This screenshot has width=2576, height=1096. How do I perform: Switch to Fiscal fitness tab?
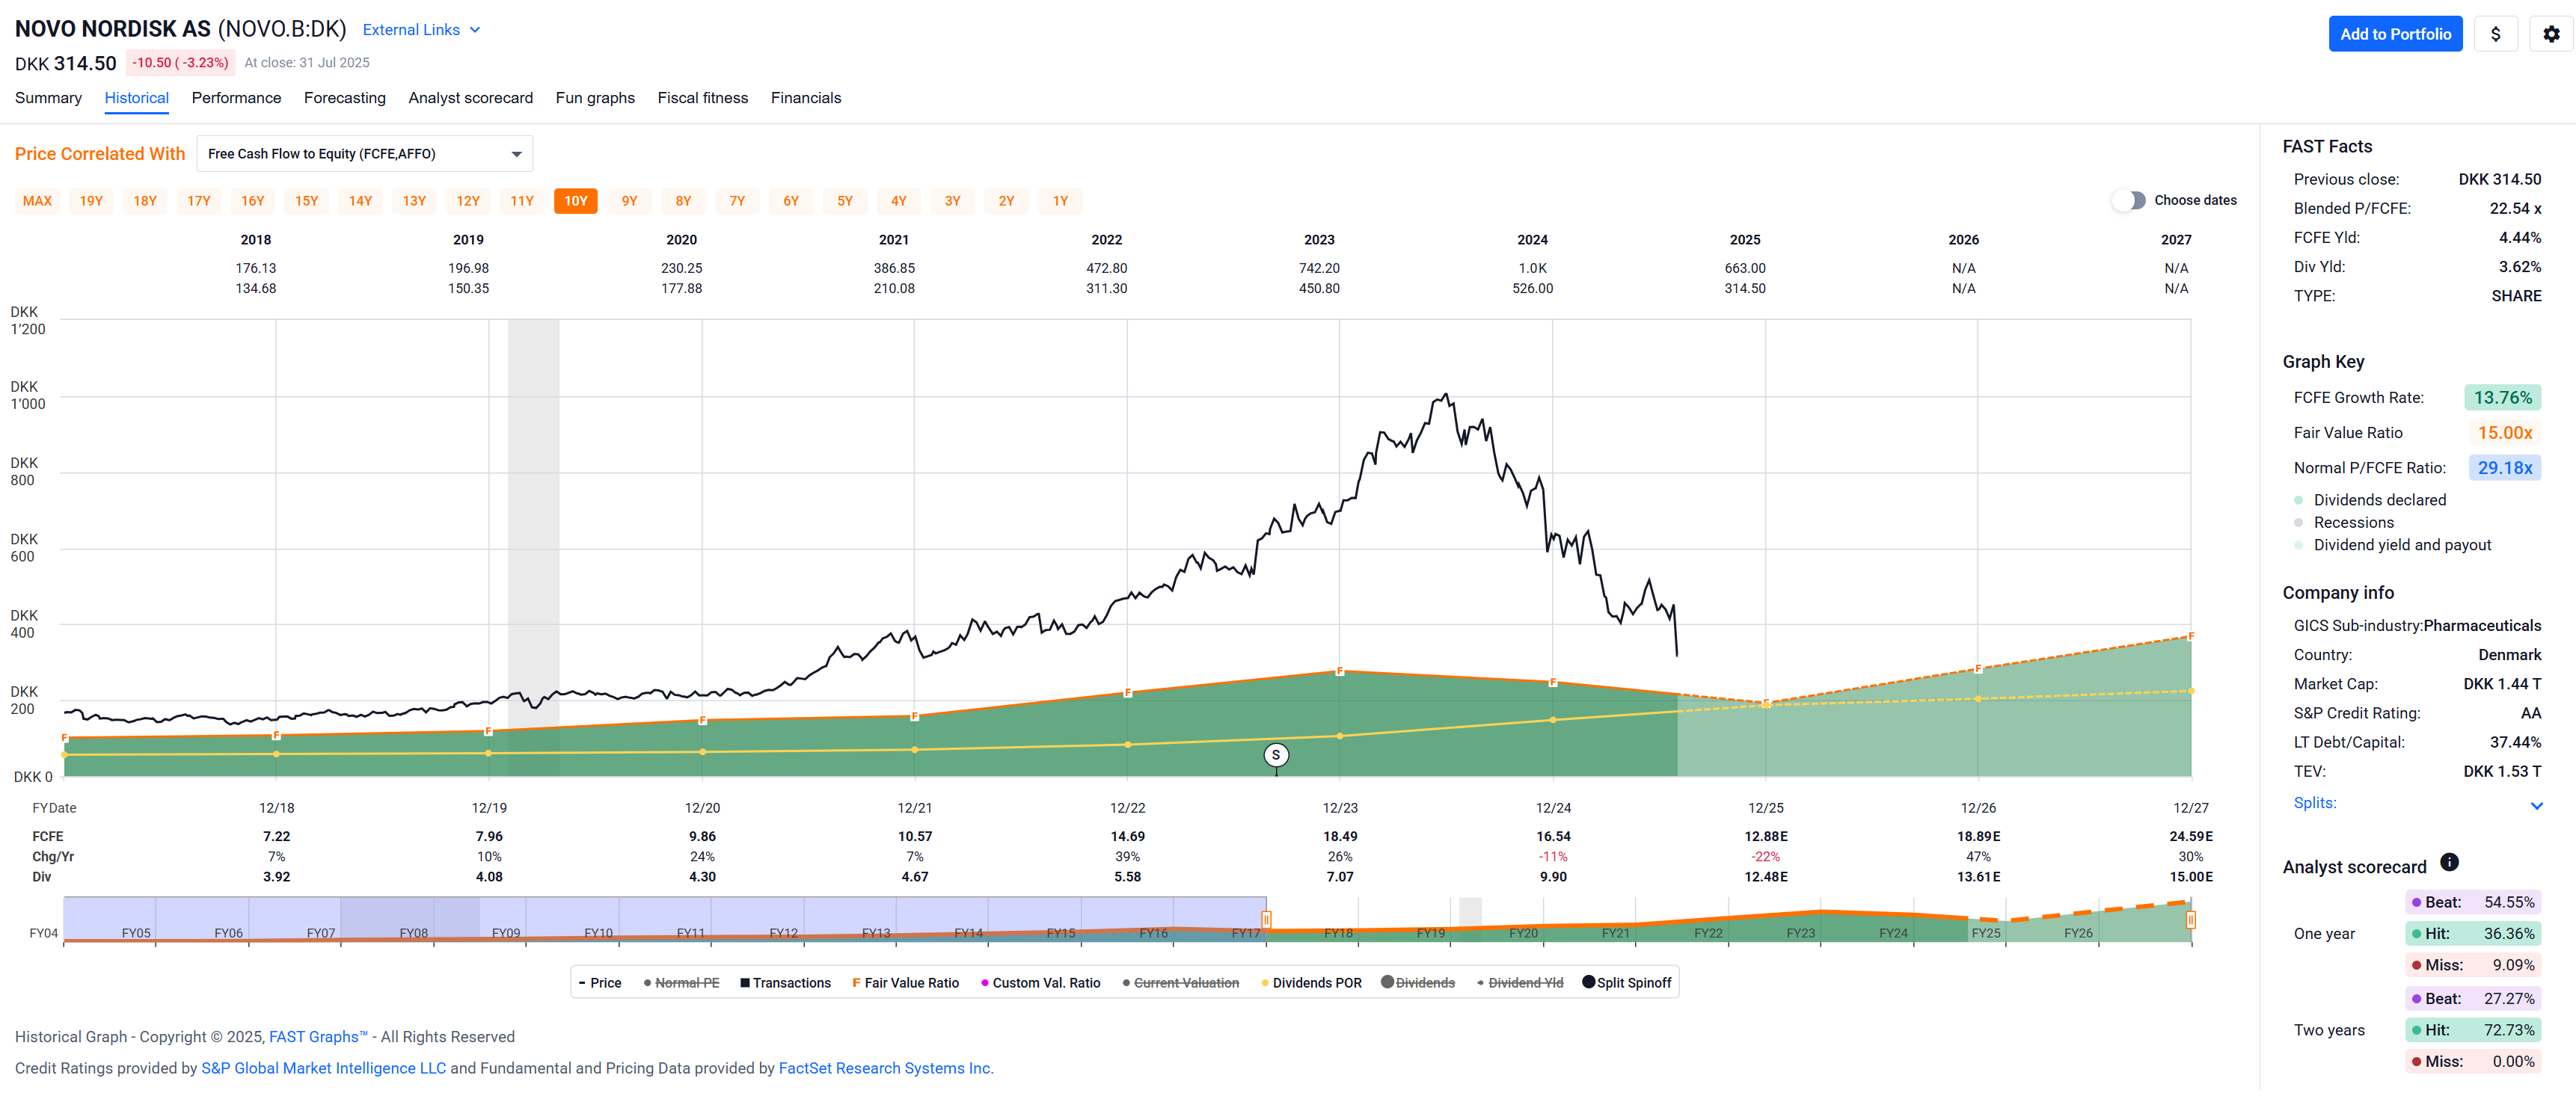pyautogui.click(x=702, y=98)
